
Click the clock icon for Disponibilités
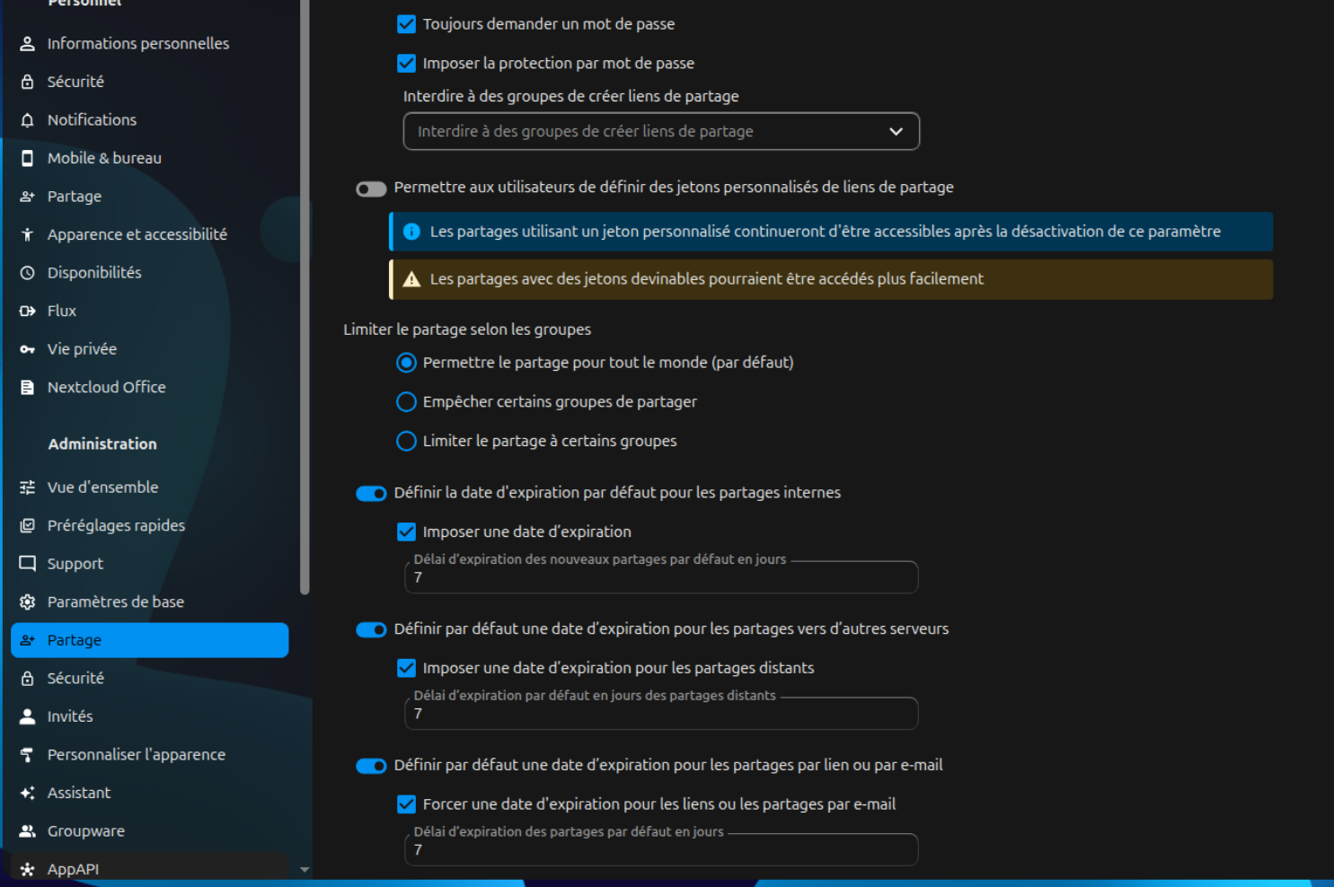28,273
